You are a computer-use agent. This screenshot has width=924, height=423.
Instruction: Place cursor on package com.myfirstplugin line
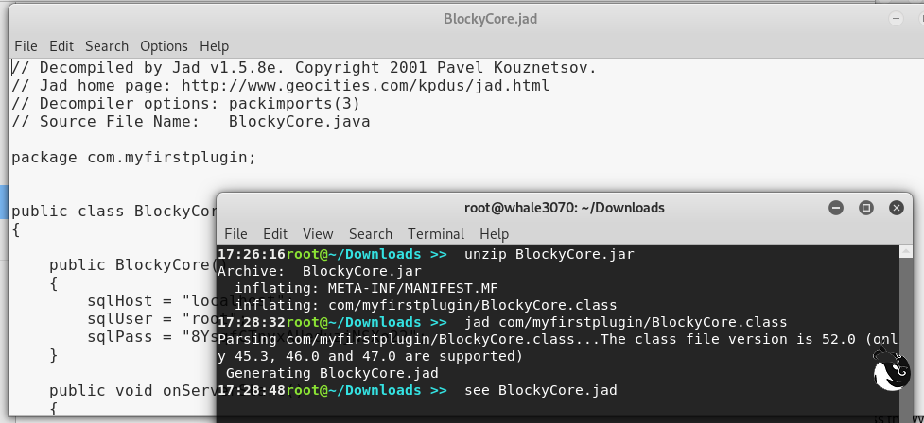(x=133, y=158)
